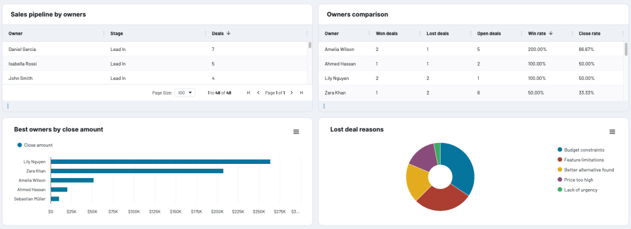Click the 200.00% win rate cell

537,49
